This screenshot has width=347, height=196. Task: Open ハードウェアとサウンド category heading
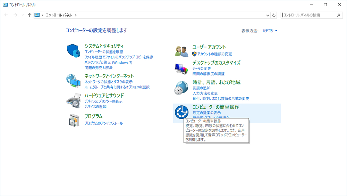[x=104, y=96]
